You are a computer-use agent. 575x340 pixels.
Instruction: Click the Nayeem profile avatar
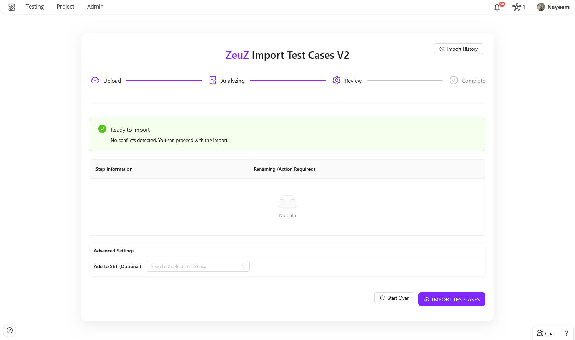(541, 7)
